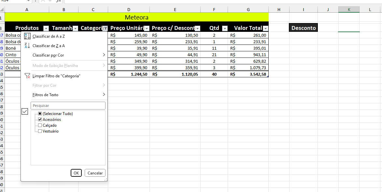The image size is (382, 192).
Task: Open the active Categoria filter dropdown
Action: tap(105, 29)
